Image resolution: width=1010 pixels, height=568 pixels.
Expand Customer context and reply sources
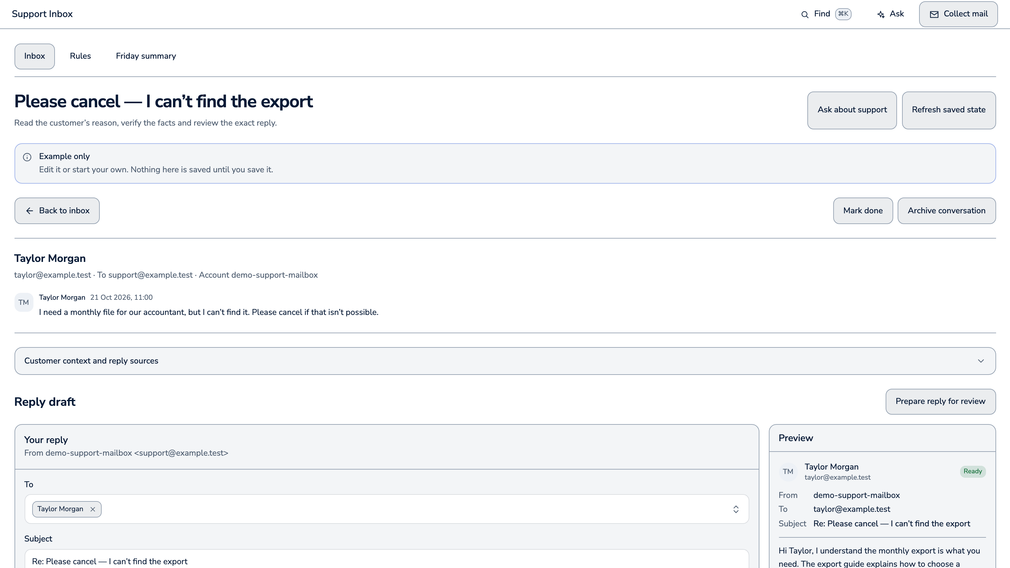tap(505, 361)
